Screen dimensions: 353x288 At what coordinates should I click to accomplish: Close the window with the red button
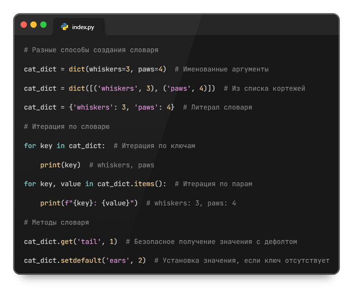tap(24, 24)
